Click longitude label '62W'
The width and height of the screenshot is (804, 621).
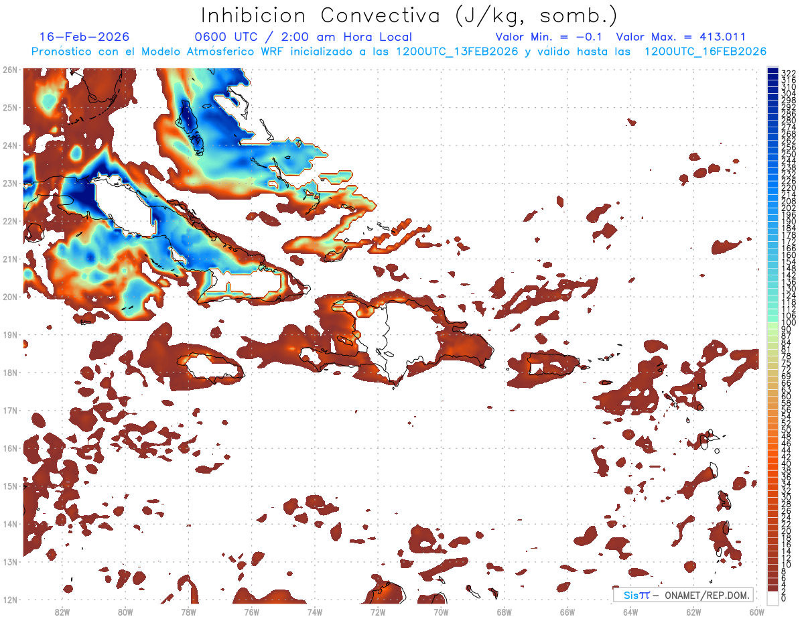pos(693,612)
